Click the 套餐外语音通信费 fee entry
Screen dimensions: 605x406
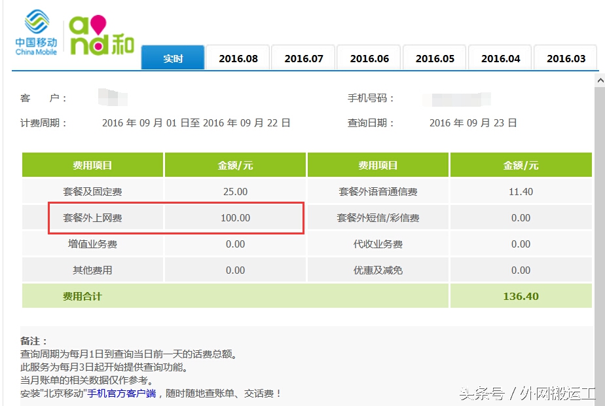pyautogui.click(x=377, y=191)
